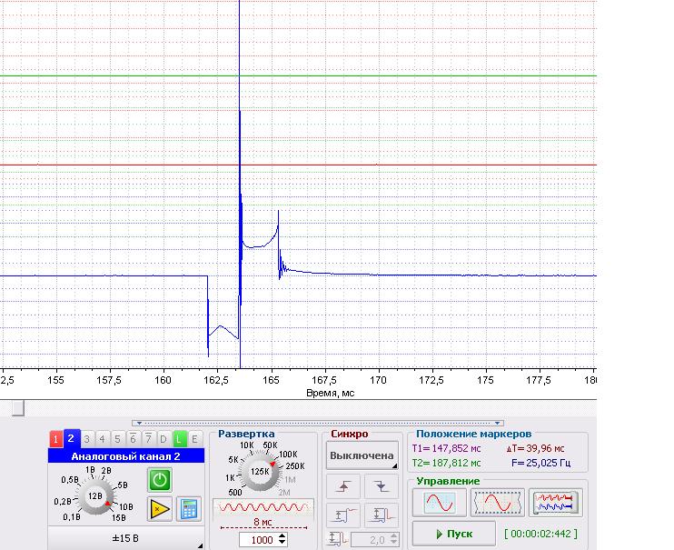The image size is (674, 550).
Task: Decrease the 1000 value with down arrow
Action: click(x=282, y=543)
